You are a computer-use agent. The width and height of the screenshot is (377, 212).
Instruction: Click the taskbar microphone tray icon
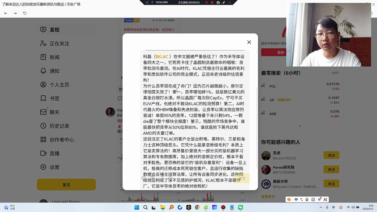[327, 207]
